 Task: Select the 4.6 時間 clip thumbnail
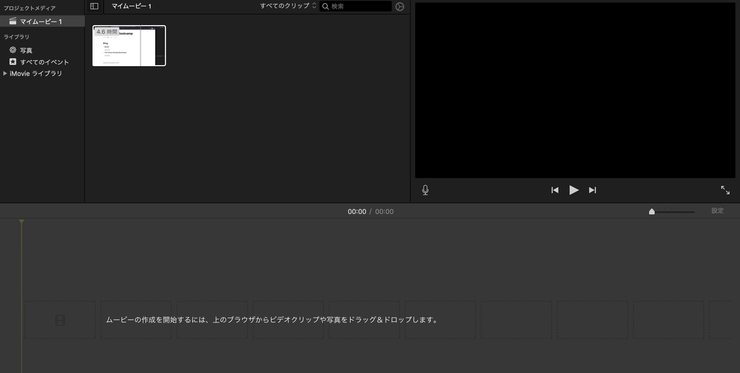point(129,46)
